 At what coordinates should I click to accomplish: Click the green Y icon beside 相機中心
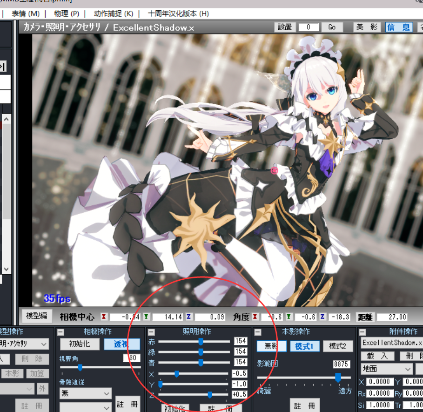coord(147,317)
